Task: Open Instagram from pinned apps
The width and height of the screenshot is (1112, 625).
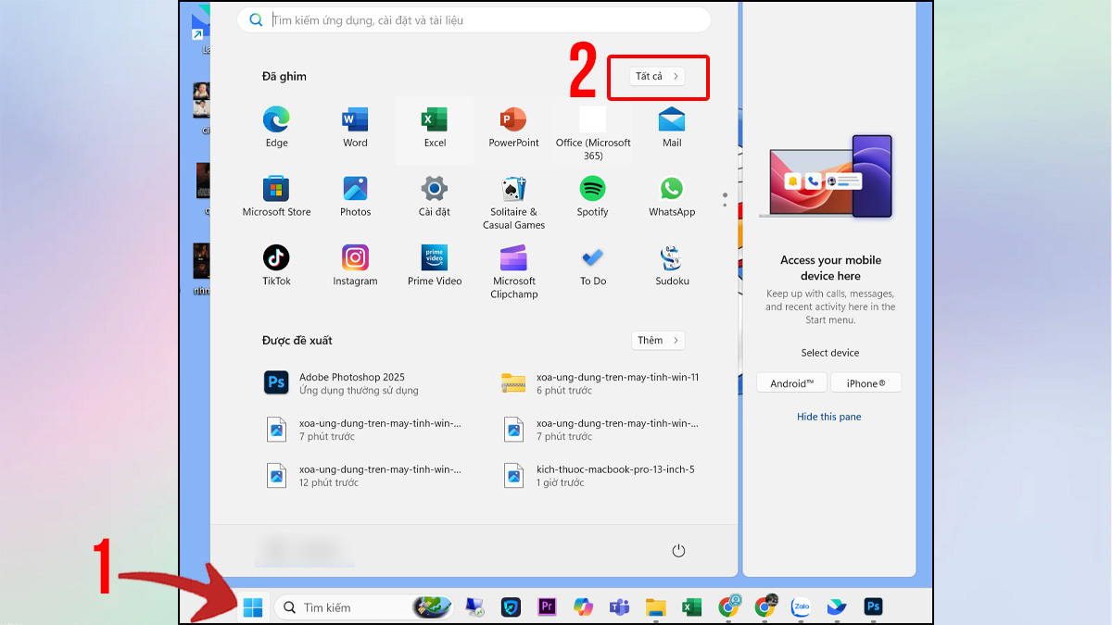Action: 355,265
